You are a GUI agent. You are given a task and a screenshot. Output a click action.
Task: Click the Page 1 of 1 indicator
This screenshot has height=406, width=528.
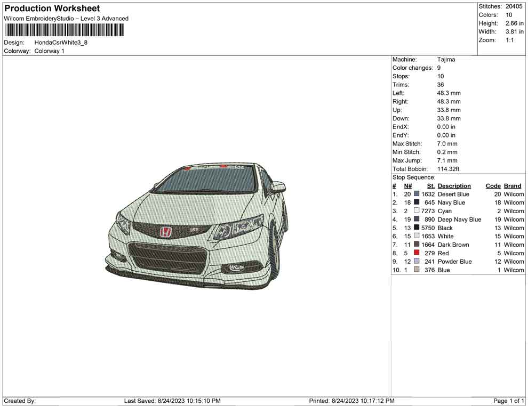pyautogui.click(x=508, y=401)
